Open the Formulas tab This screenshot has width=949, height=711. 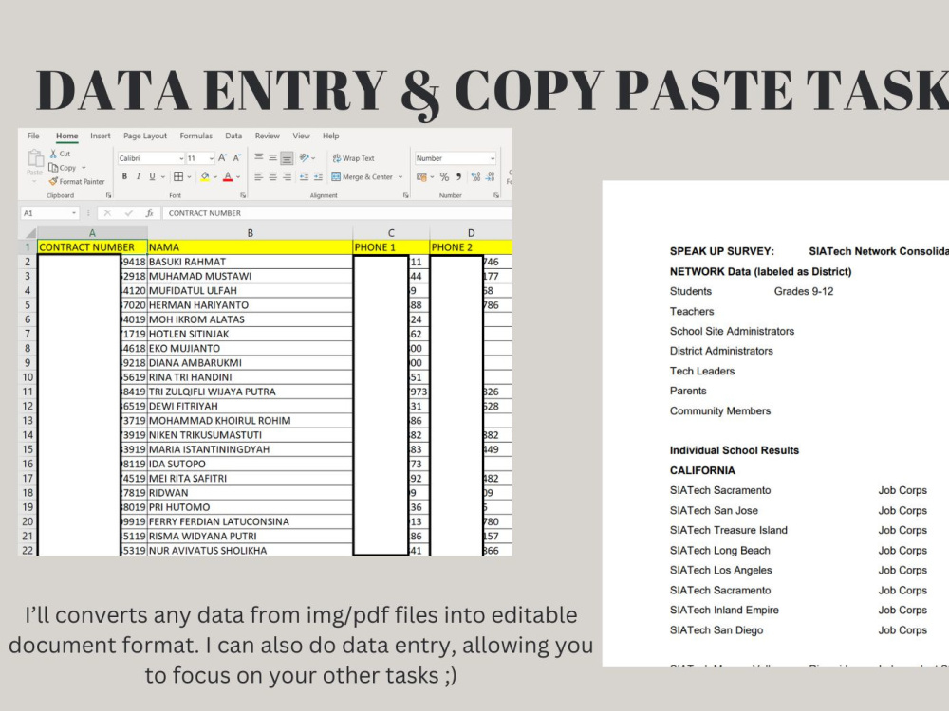pyautogui.click(x=196, y=136)
